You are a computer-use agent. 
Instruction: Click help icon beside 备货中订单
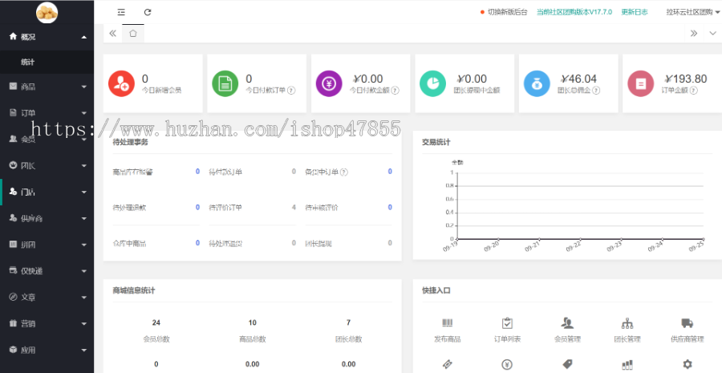click(344, 172)
